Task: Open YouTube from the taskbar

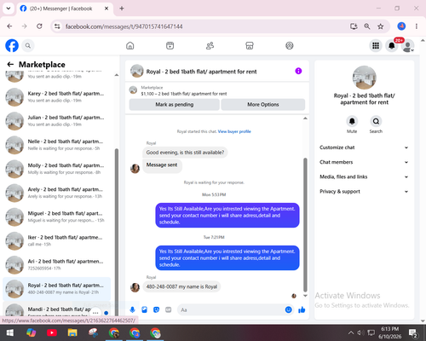Action: [52, 332]
